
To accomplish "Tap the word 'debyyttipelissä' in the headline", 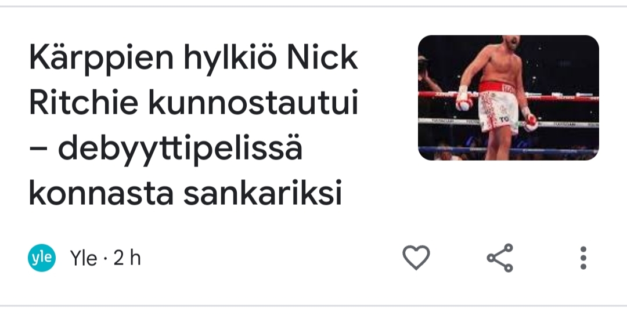I will tap(180, 149).
